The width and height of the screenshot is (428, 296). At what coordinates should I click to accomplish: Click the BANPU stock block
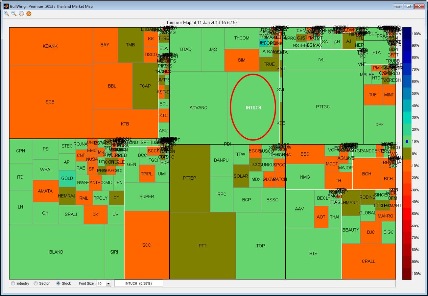tap(221, 160)
